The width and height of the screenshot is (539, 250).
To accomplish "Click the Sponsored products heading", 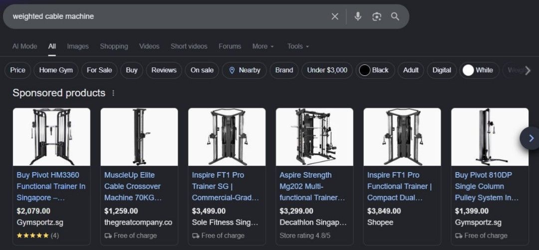I will (59, 93).
